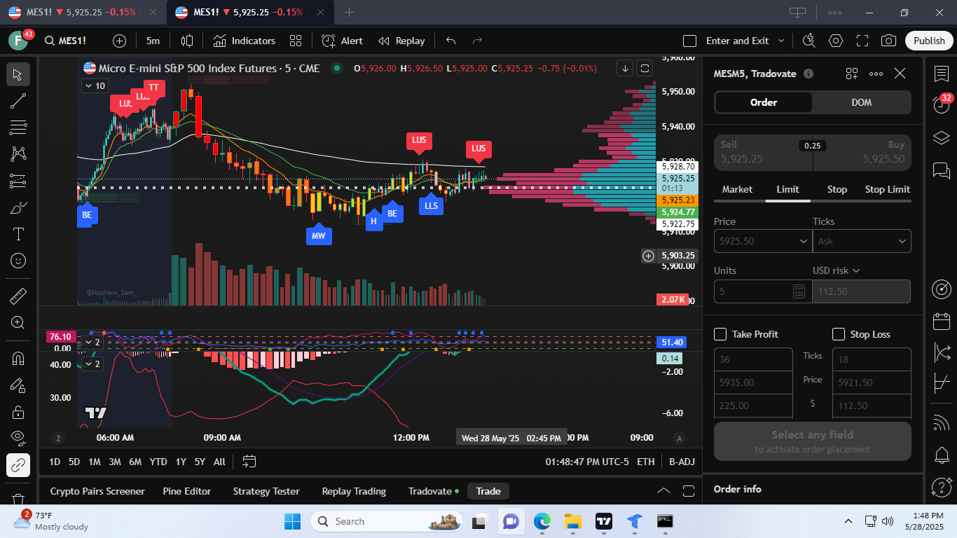
Task: Open the text annotation tool
Action: click(18, 234)
